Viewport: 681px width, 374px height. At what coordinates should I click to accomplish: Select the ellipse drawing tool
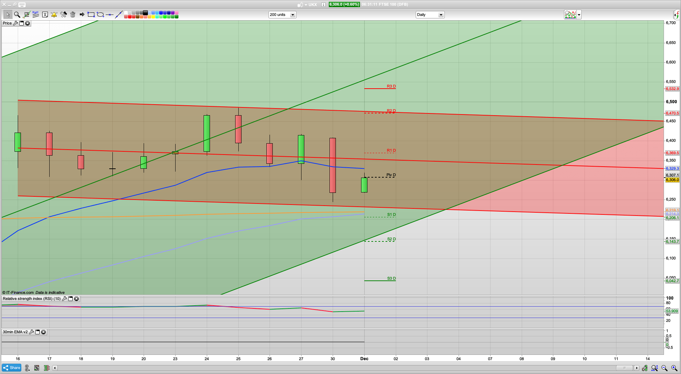tap(100, 15)
